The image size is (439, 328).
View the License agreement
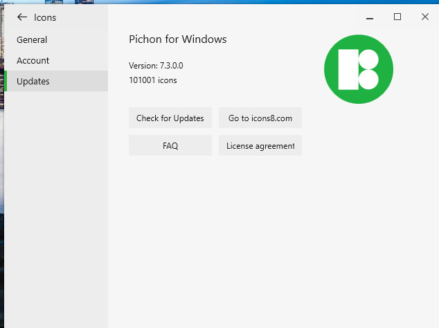pos(260,146)
